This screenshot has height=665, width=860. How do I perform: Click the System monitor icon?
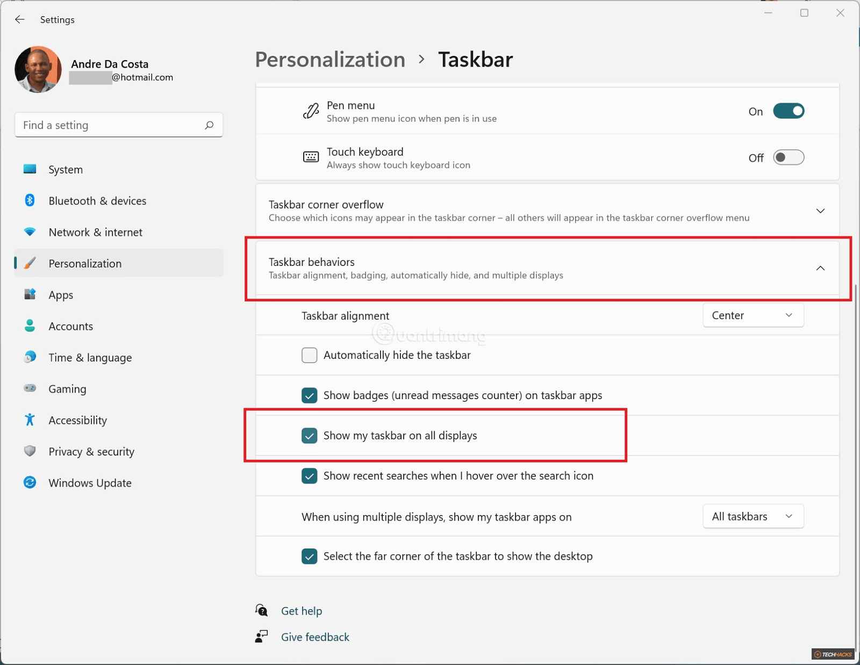tap(30, 169)
